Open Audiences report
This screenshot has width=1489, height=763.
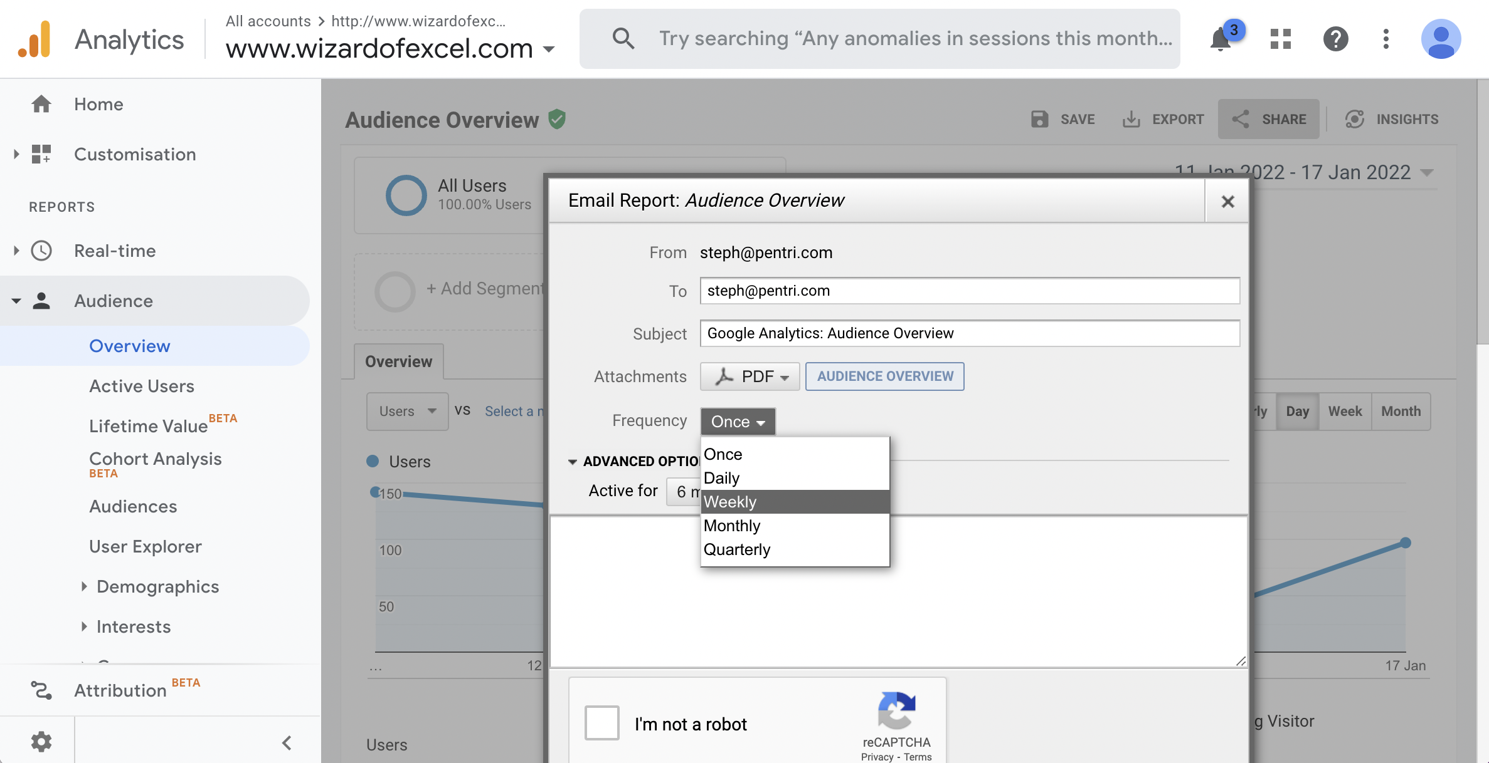pos(133,506)
